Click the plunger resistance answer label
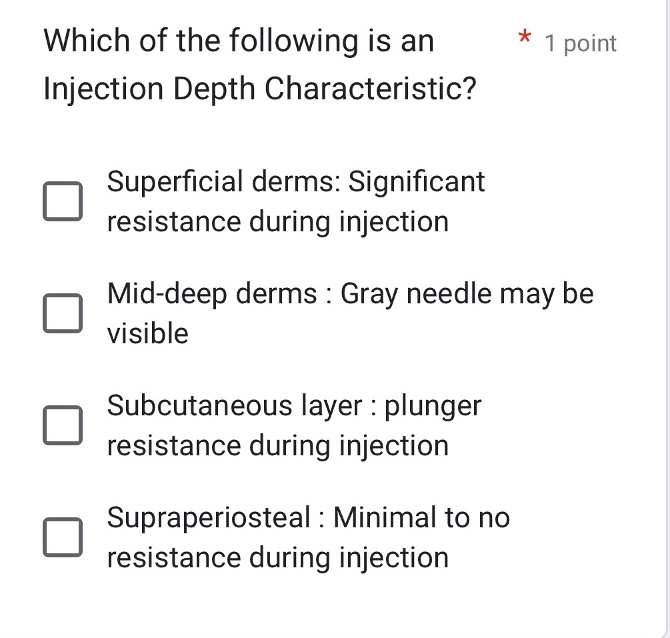Viewport: 670px width, 638px height. pyautogui.click(x=293, y=425)
